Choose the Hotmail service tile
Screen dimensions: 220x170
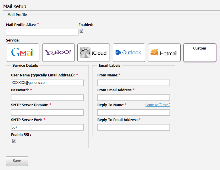coord(164,53)
